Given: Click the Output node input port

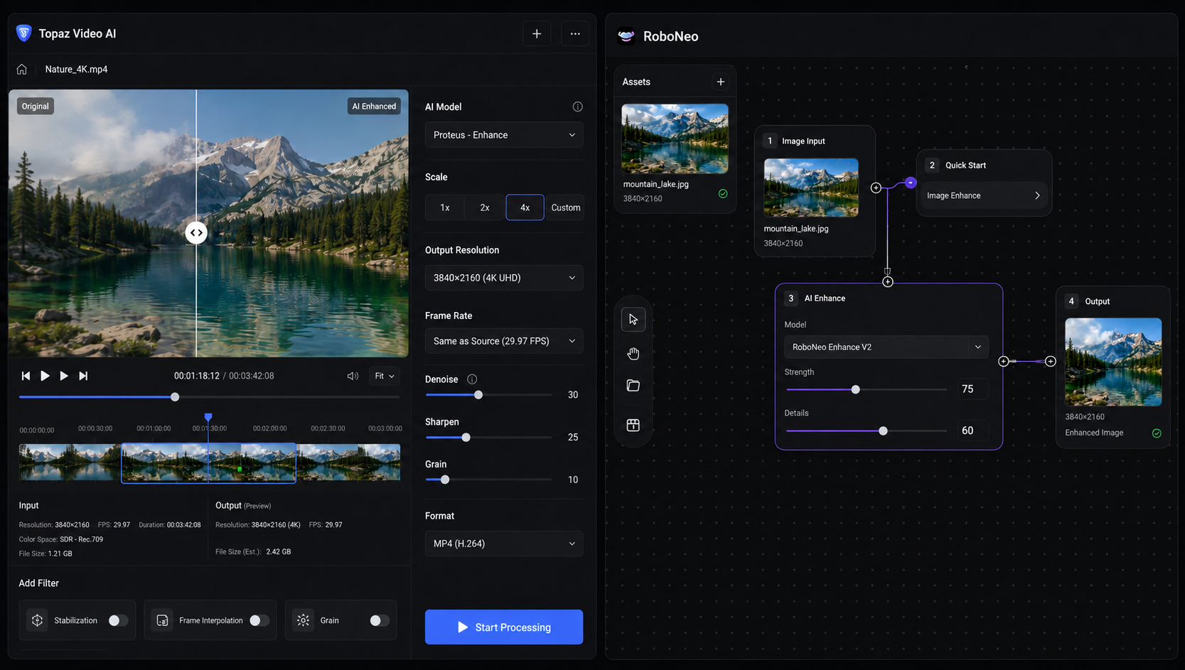Looking at the screenshot, I should click(x=1051, y=362).
